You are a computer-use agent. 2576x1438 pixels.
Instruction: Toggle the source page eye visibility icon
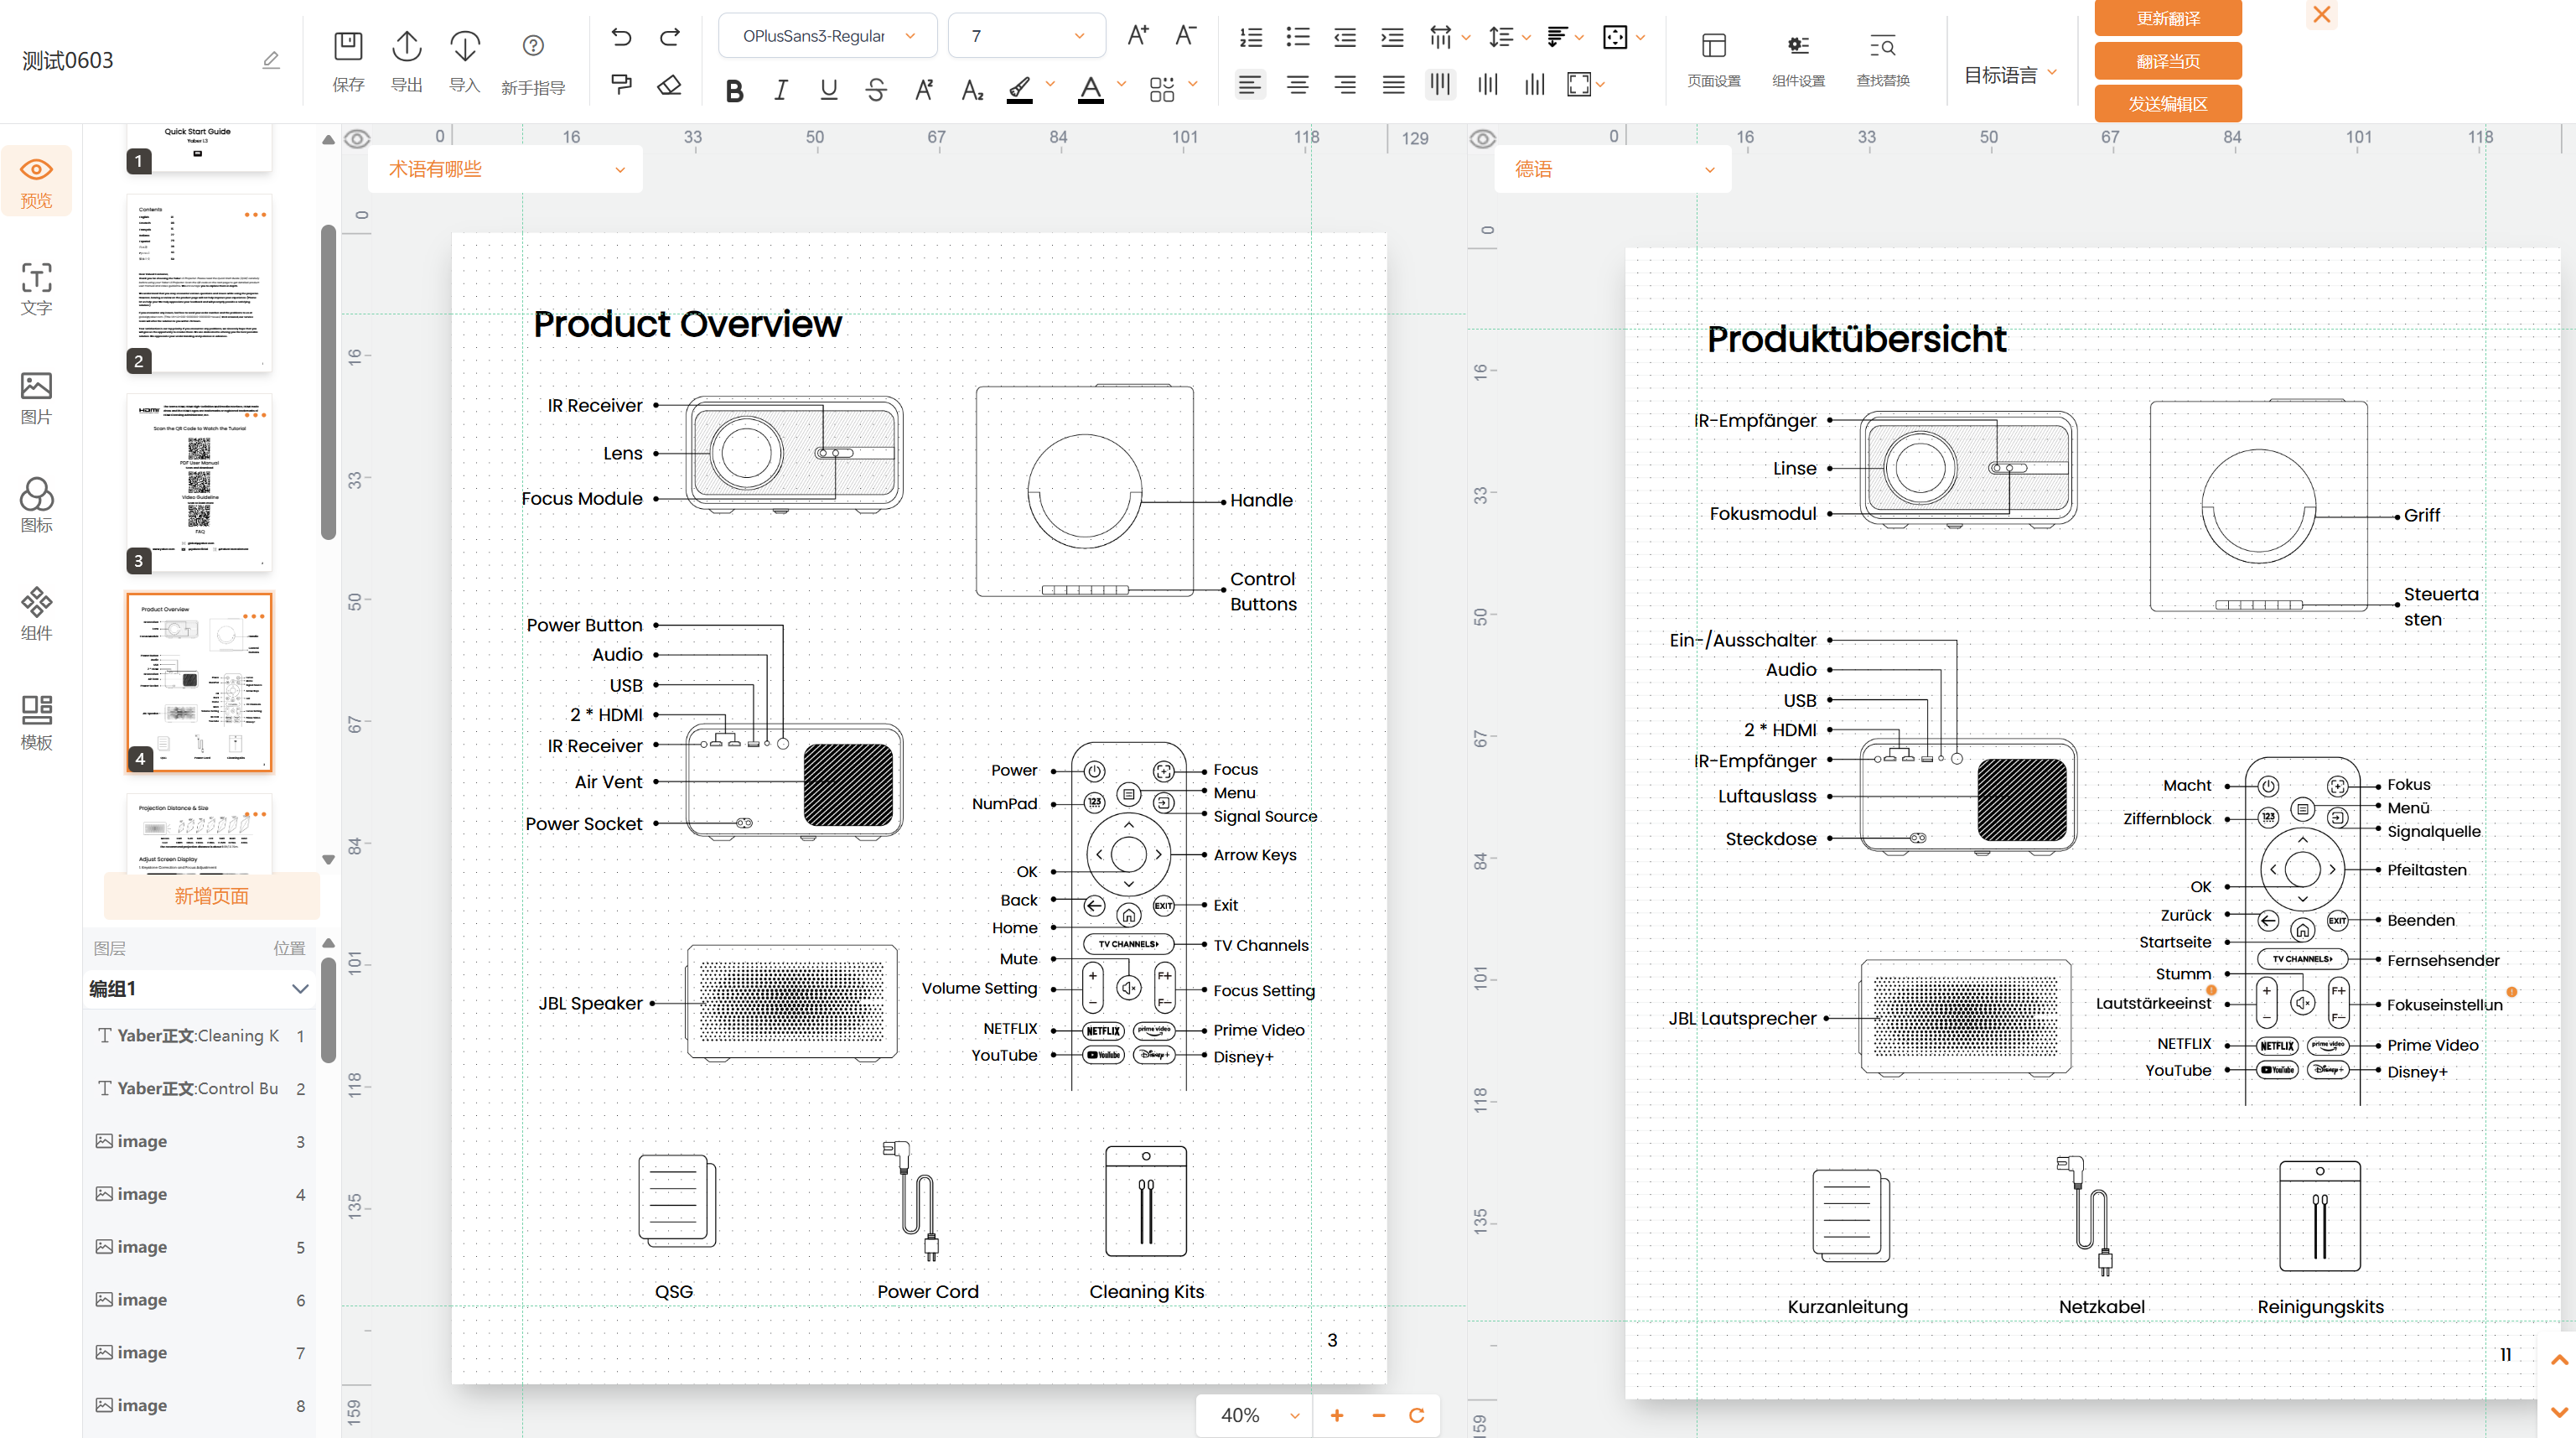click(357, 139)
